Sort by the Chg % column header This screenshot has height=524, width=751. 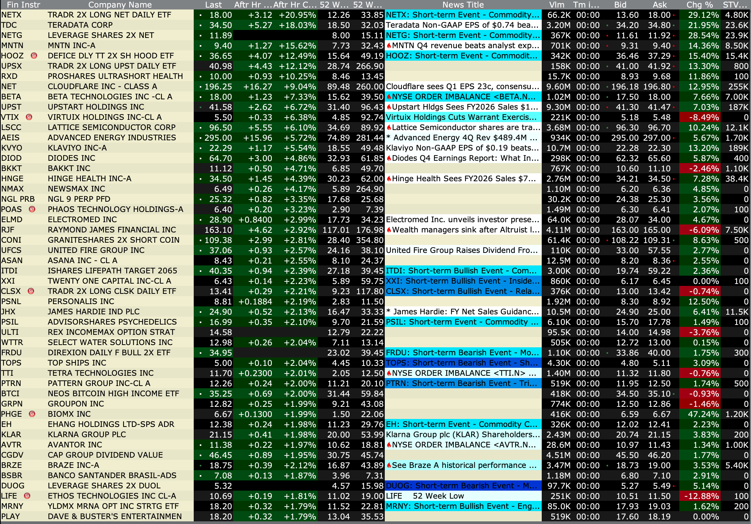tap(699, 5)
